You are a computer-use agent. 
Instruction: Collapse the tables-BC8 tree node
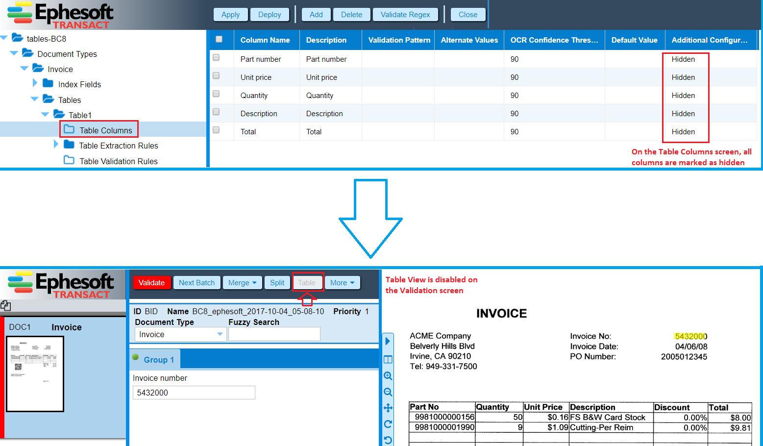(4, 38)
